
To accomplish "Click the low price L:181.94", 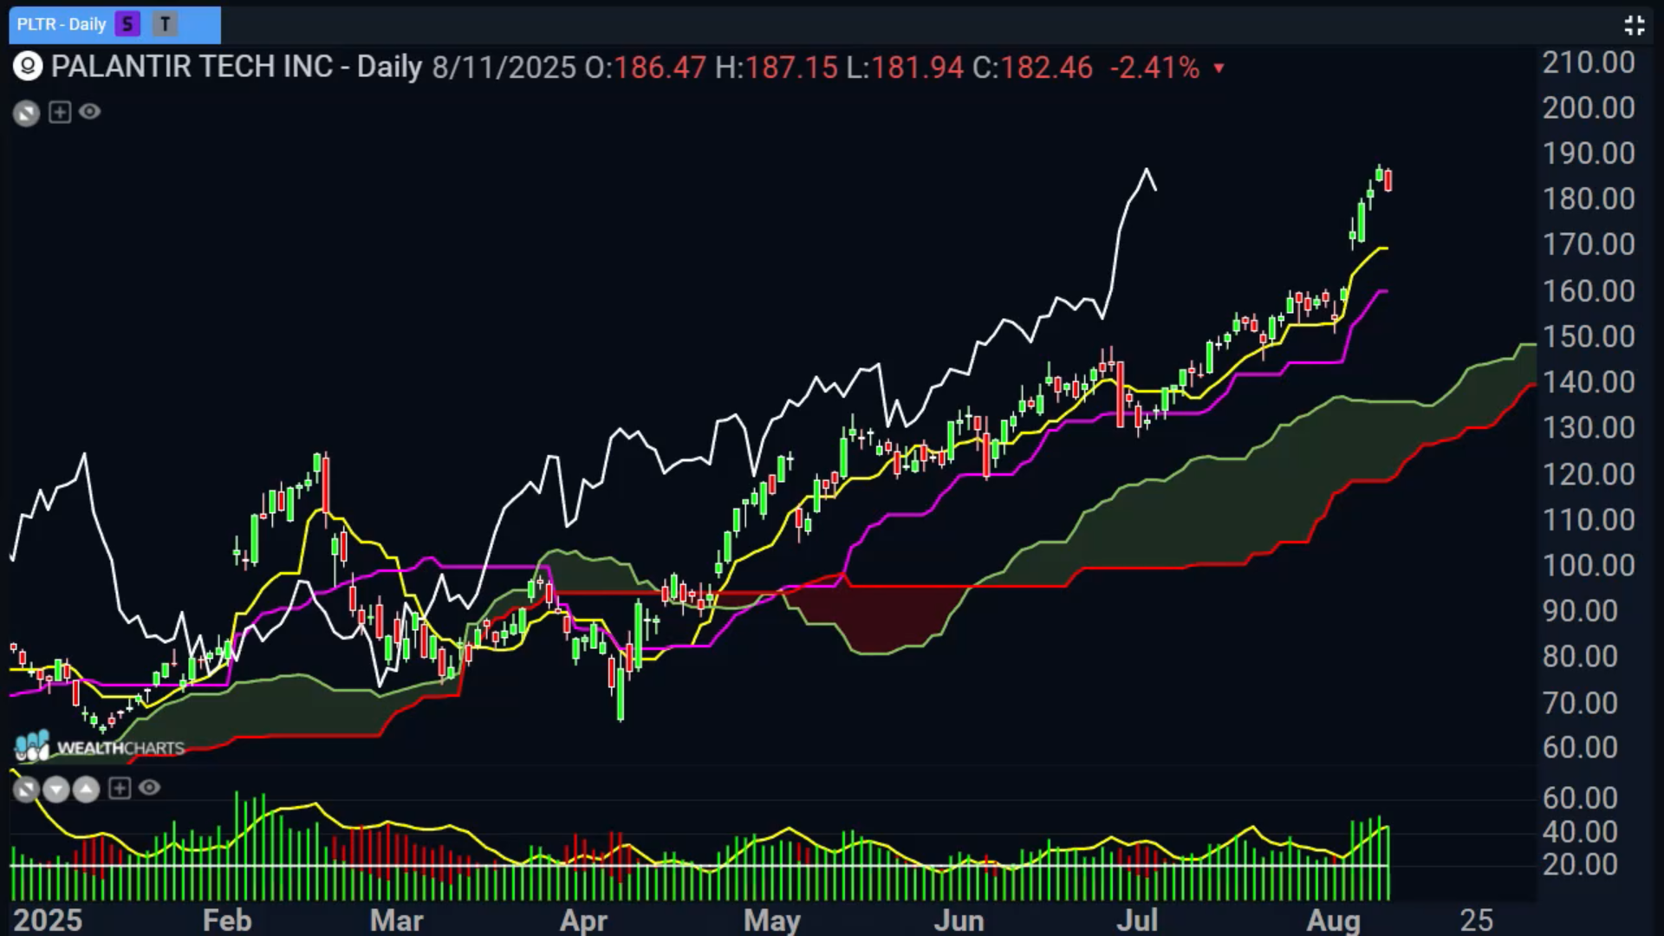I will [x=905, y=68].
